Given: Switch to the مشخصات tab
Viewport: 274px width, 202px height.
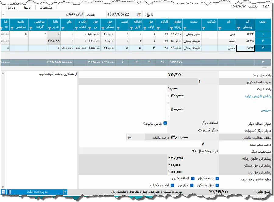Looking at the screenshot, I should (x=46, y=8).
